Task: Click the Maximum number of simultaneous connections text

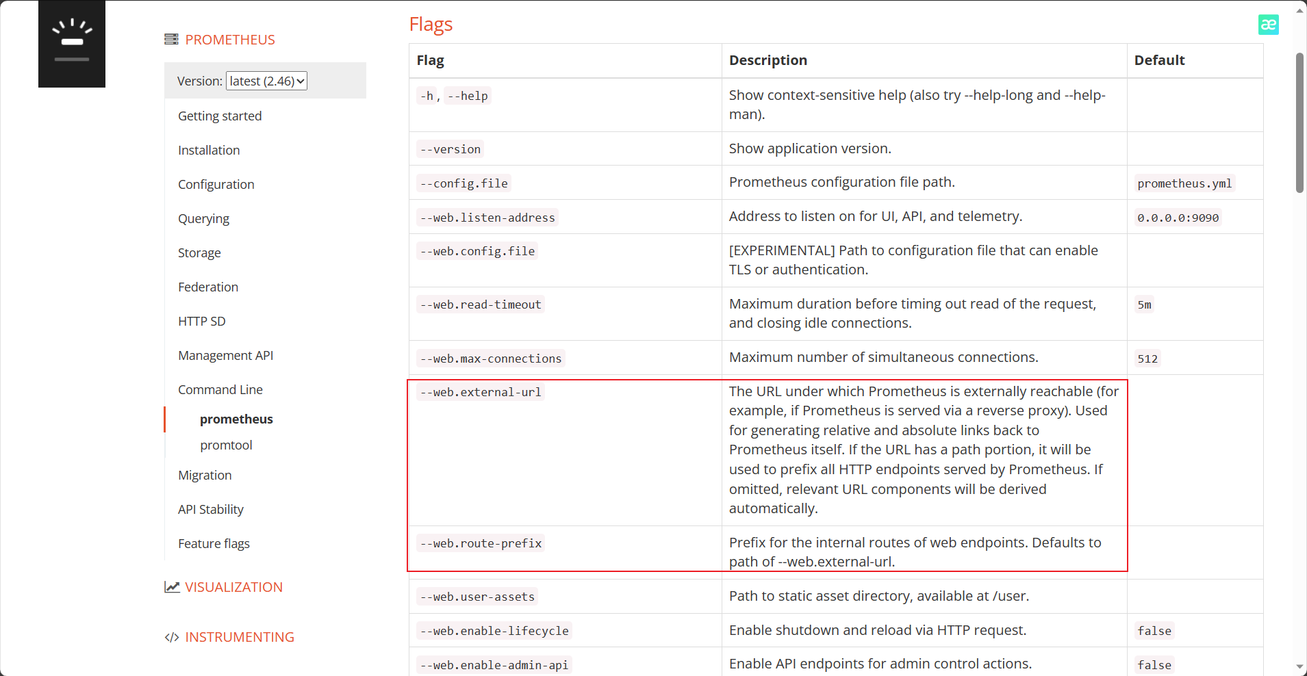Action: (883, 357)
